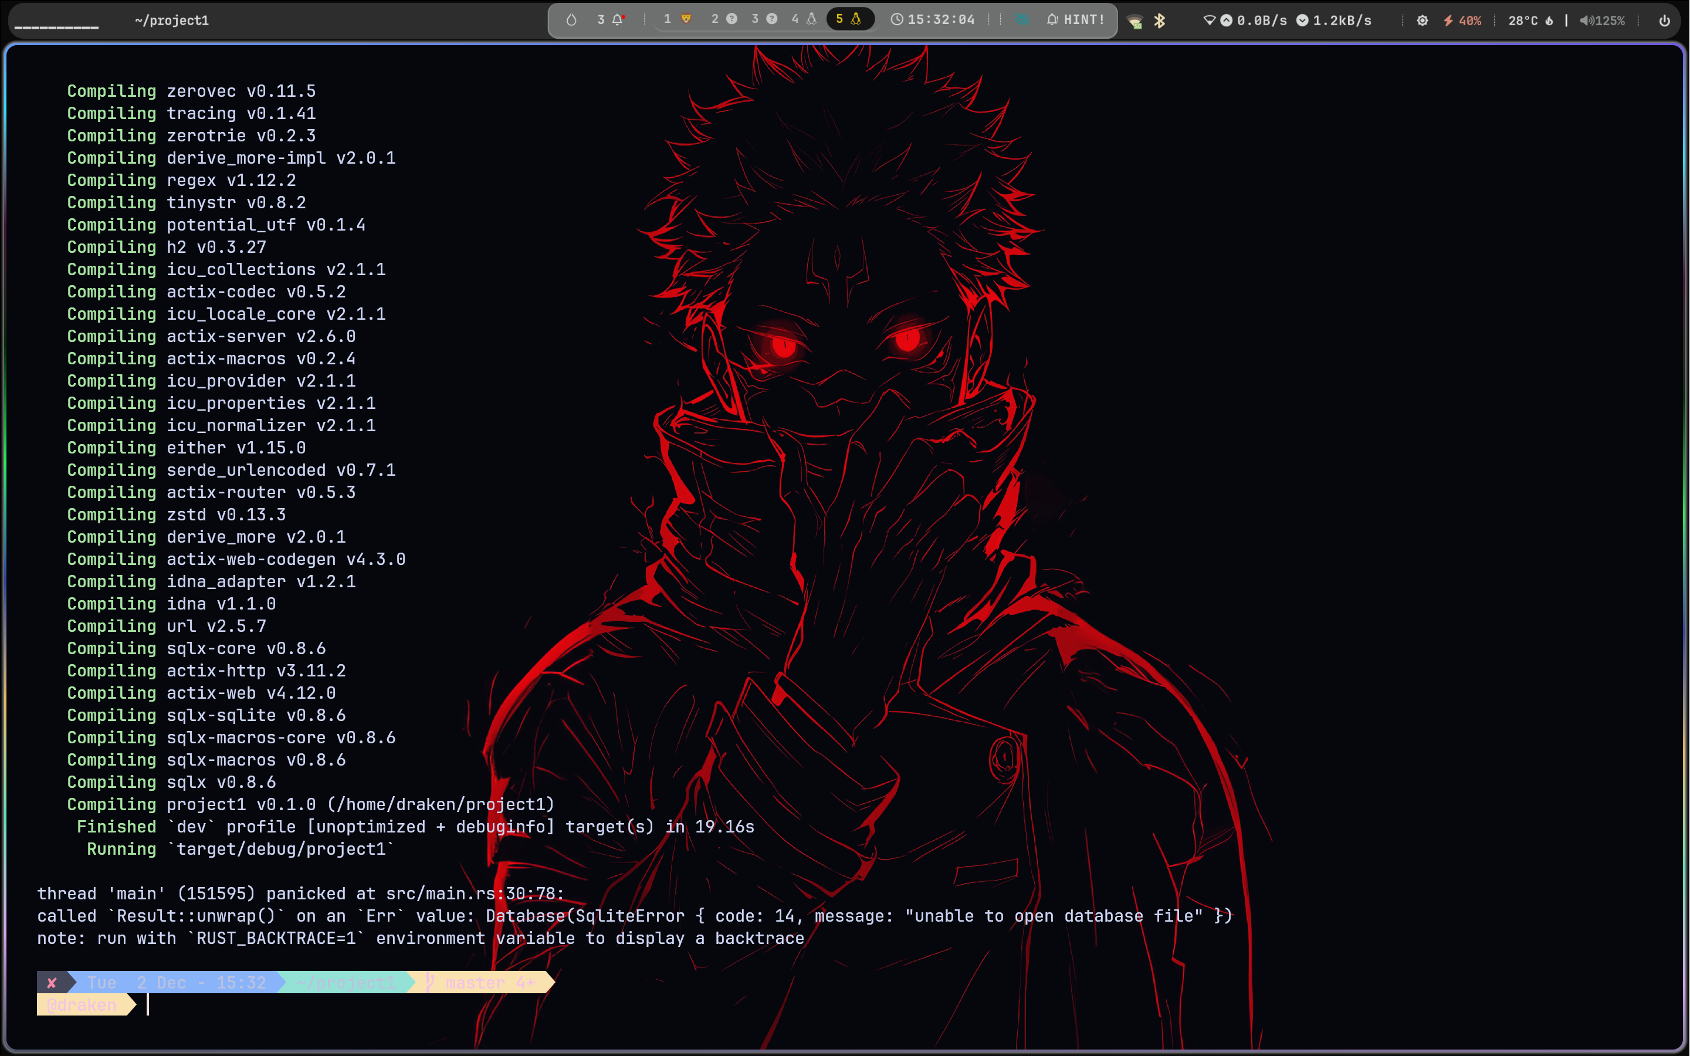Screen dimensions: 1690x1056
Task: Mute the volume at 125%
Action: click(x=1602, y=21)
